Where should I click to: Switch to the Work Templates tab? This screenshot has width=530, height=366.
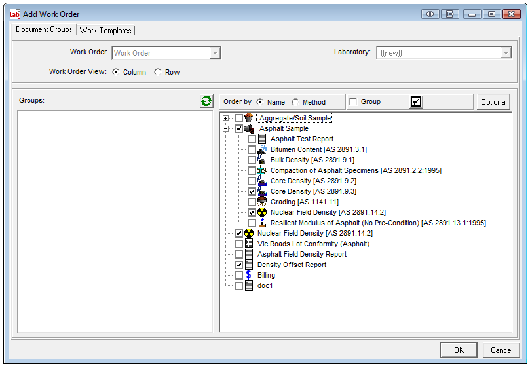pos(106,31)
